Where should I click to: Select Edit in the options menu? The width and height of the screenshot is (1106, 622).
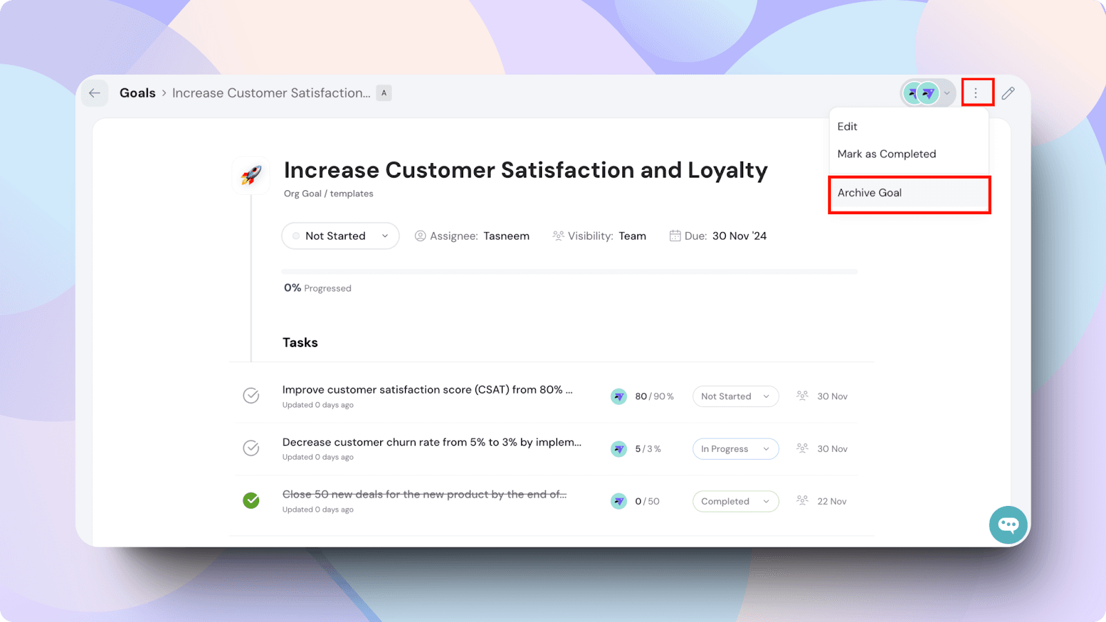[847, 126]
